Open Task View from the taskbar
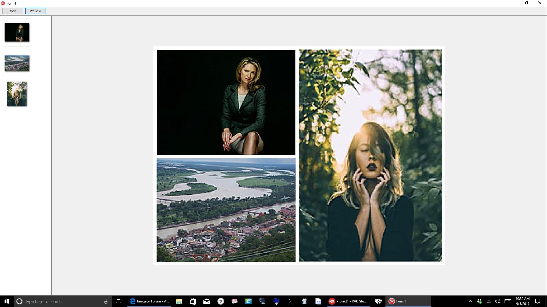This screenshot has width=547, height=307. (119, 301)
